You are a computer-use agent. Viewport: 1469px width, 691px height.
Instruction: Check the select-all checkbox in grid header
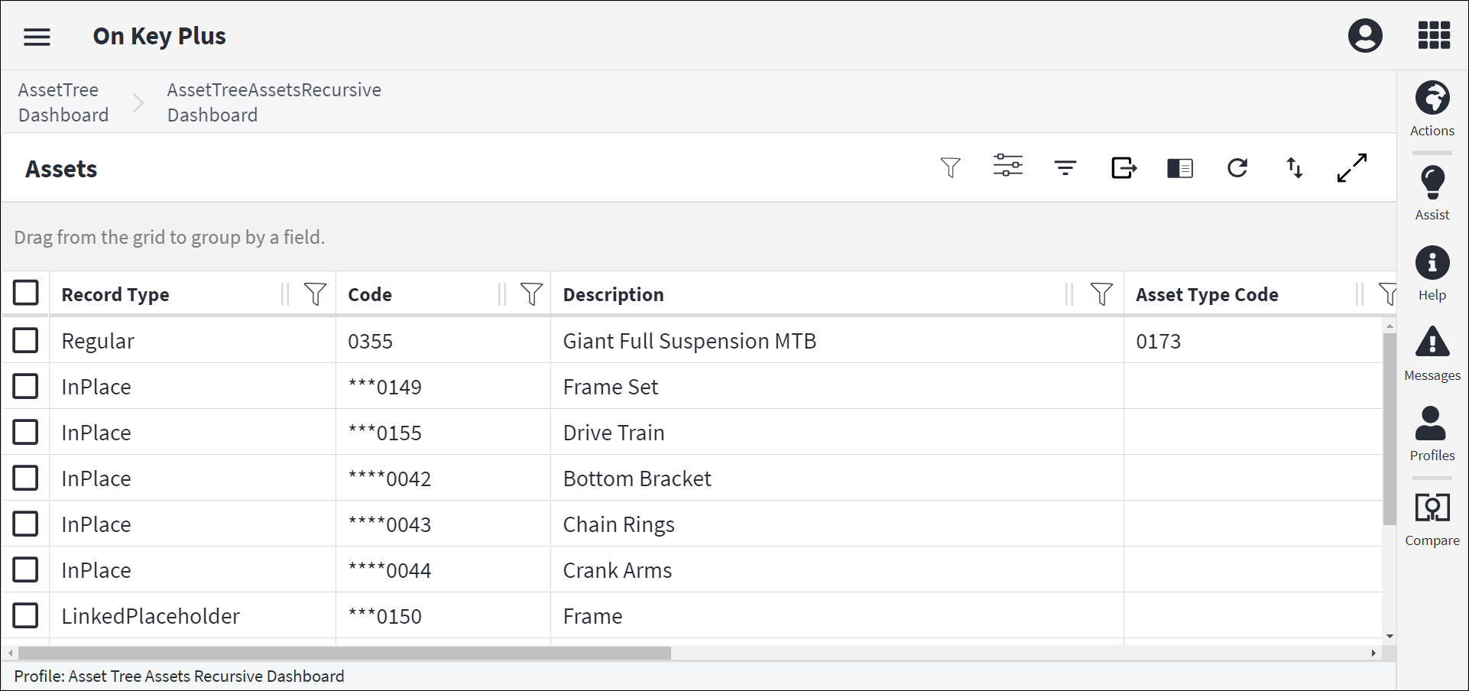25,292
